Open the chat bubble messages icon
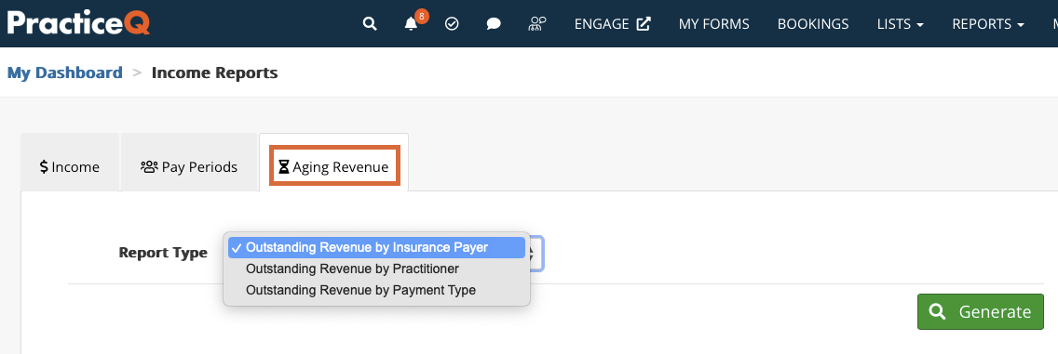The height and width of the screenshot is (354, 1058). pos(494,24)
